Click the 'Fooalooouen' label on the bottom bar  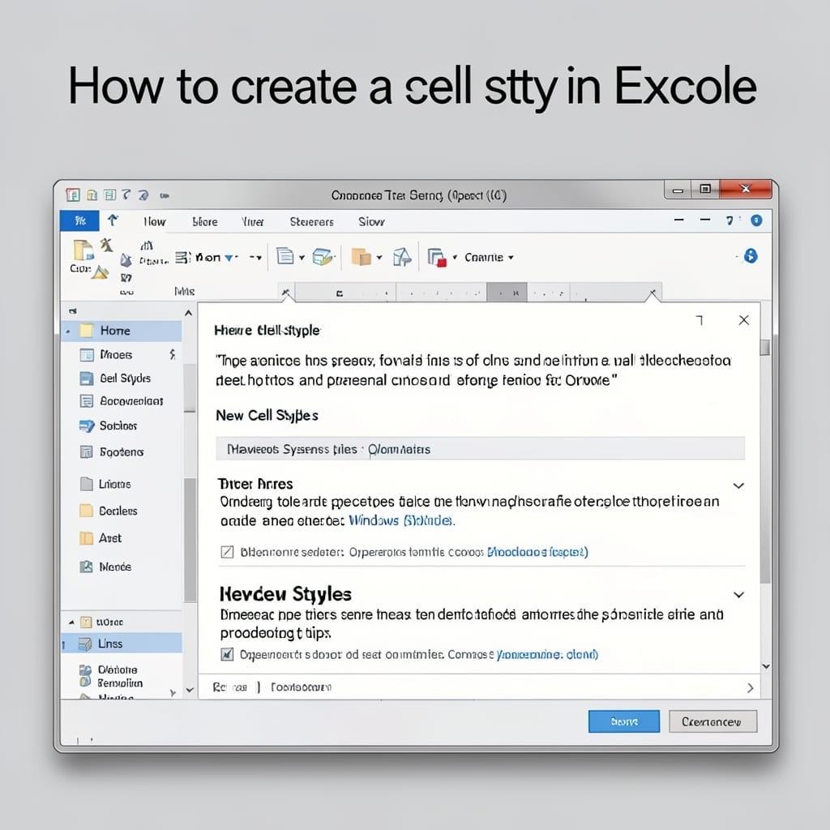click(x=302, y=687)
